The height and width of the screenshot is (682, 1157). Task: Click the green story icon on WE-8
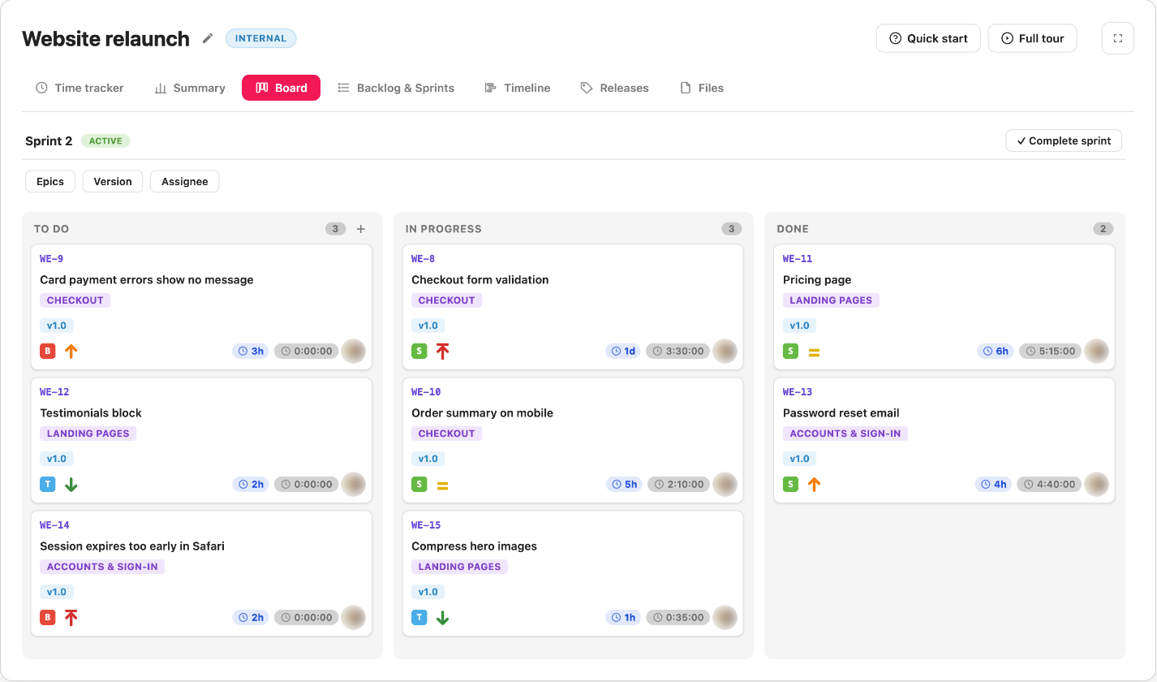coord(419,352)
